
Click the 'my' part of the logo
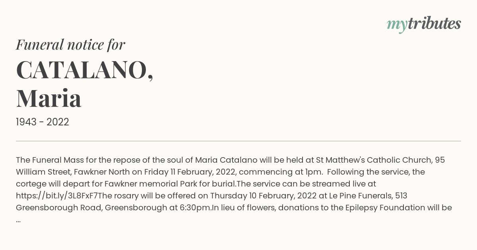click(397, 25)
